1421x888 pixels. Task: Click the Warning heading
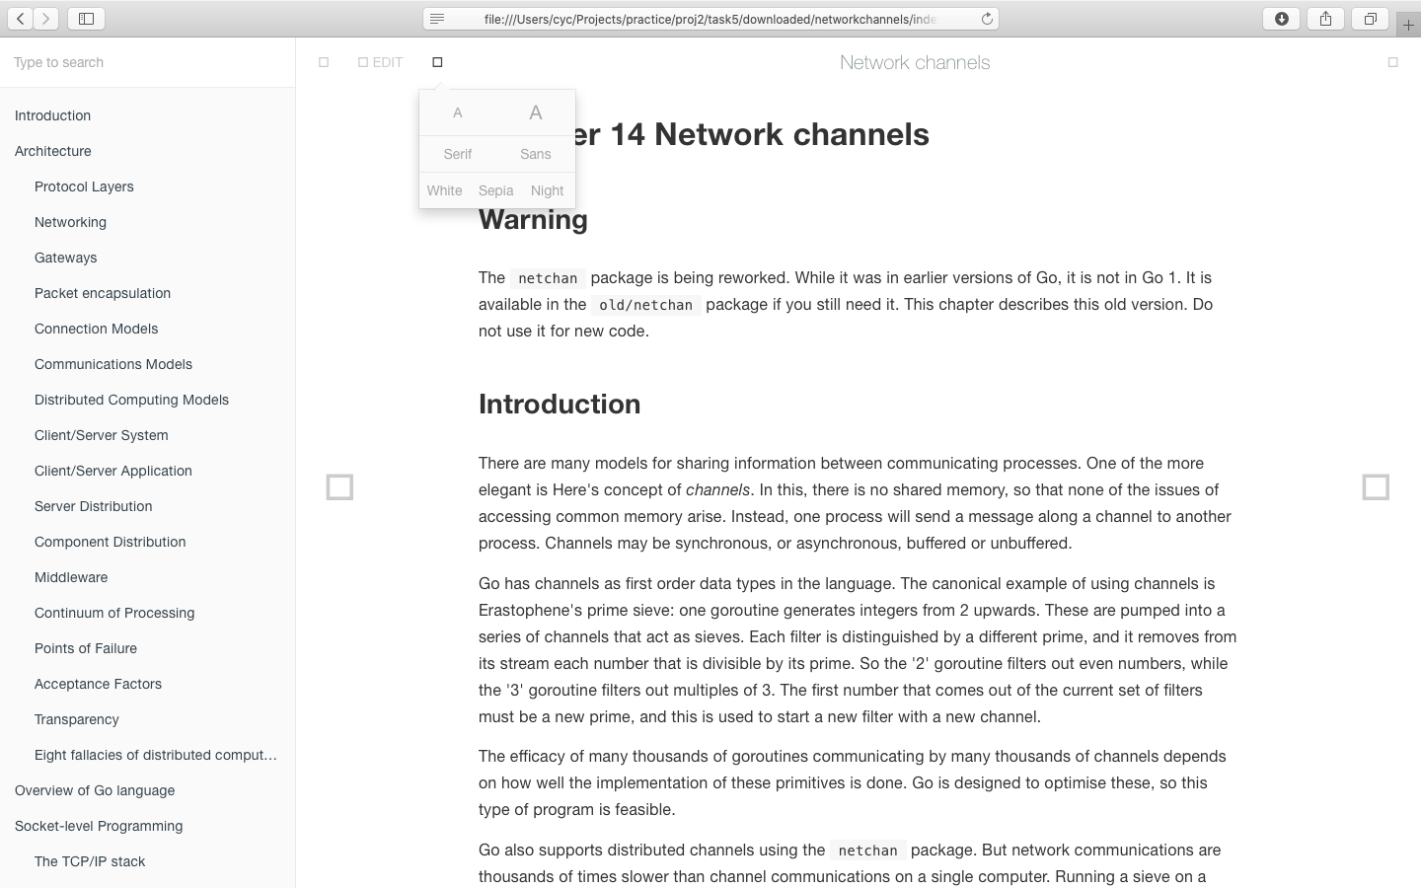pyautogui.click(x=533, y=219)
